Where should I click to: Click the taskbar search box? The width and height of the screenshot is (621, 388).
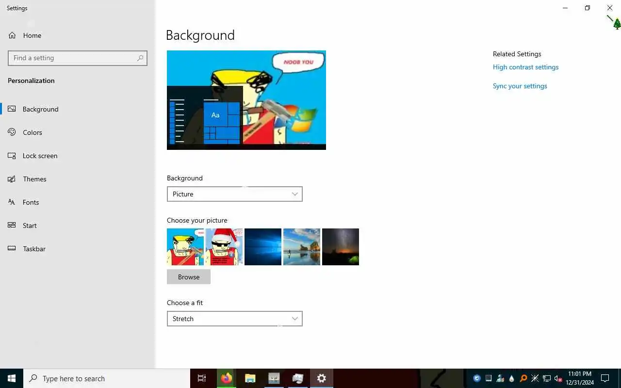point(107,378)
